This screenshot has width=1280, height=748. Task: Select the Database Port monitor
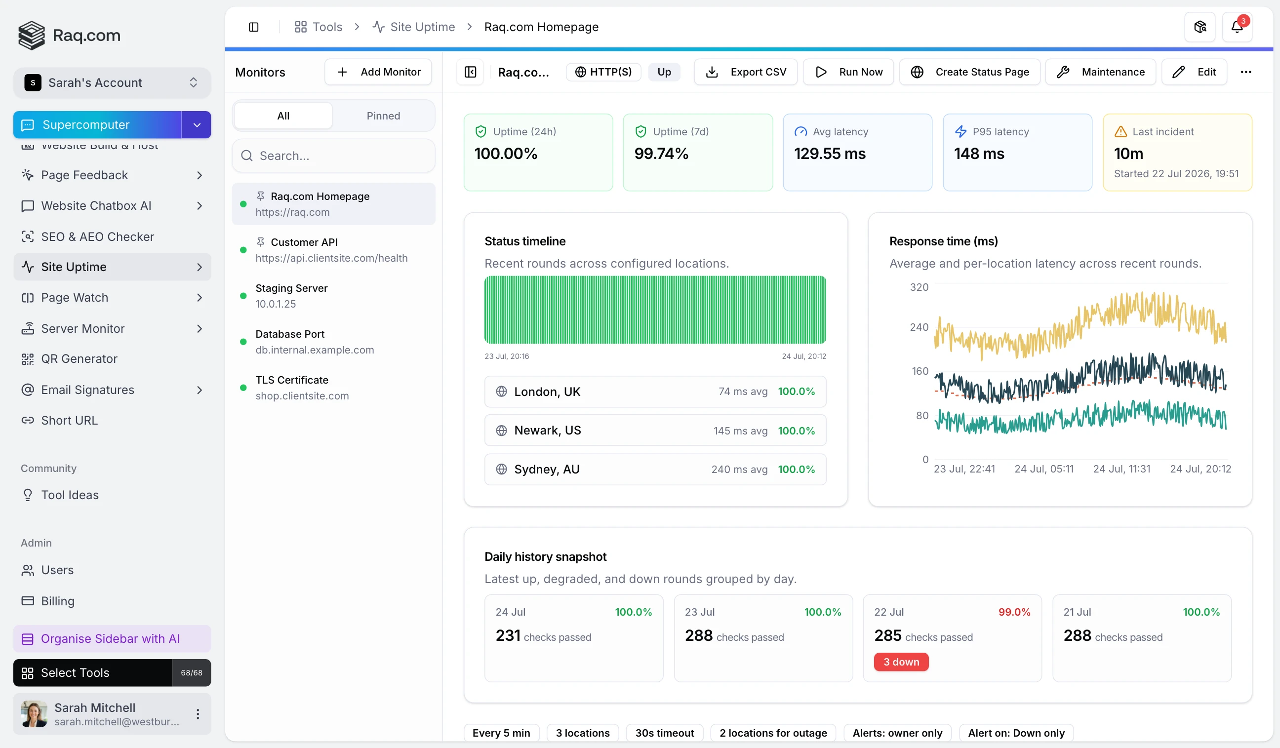[334, 342]
